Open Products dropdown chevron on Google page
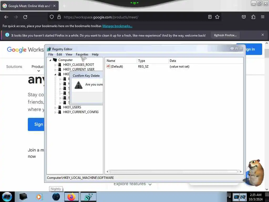The height and width of the screenshot is (202, 269). (39, 71)
